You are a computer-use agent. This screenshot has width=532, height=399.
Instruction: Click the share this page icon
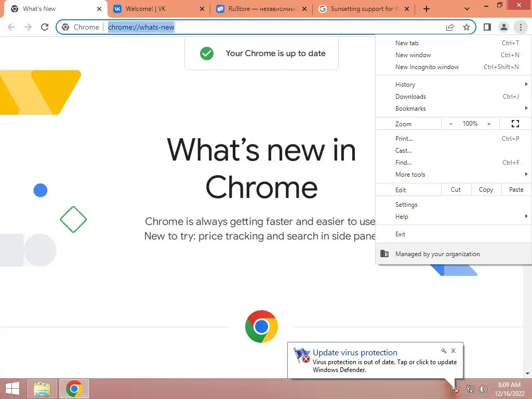tap(450, 27)
